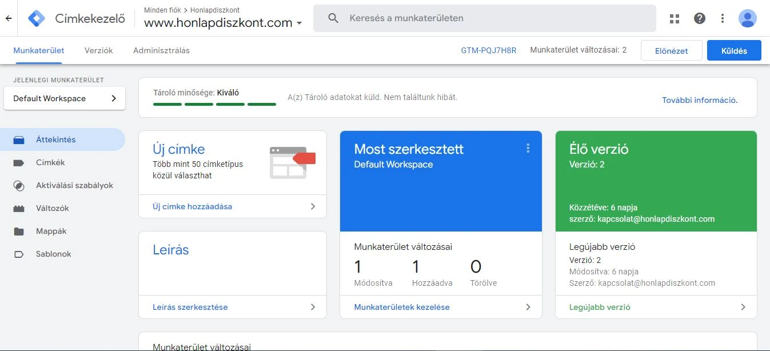The width and height of the screenshot is (770, 351).
Task: Click the Most szerkesztett card title
Action: tap(409, 149)
